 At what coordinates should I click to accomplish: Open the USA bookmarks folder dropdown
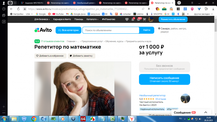click(x=29, y=14)
